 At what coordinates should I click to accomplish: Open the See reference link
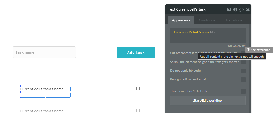click(x=260, y=50)
